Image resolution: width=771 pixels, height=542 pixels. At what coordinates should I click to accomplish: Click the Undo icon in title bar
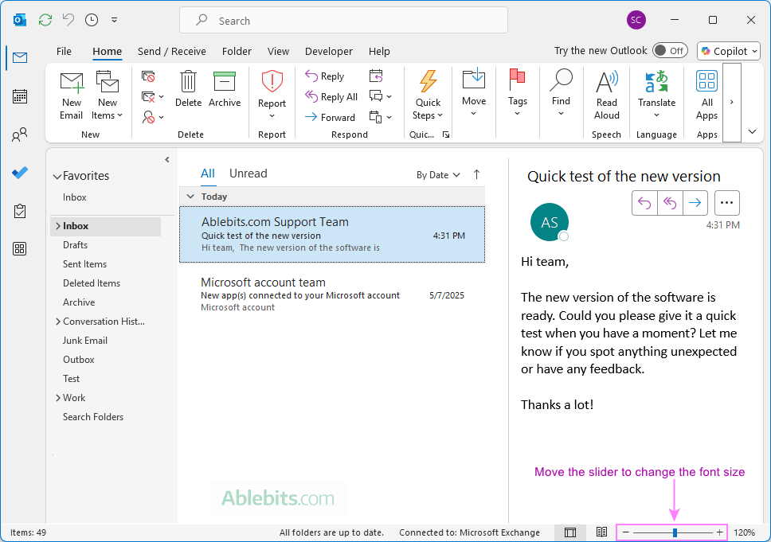[68, 20]
